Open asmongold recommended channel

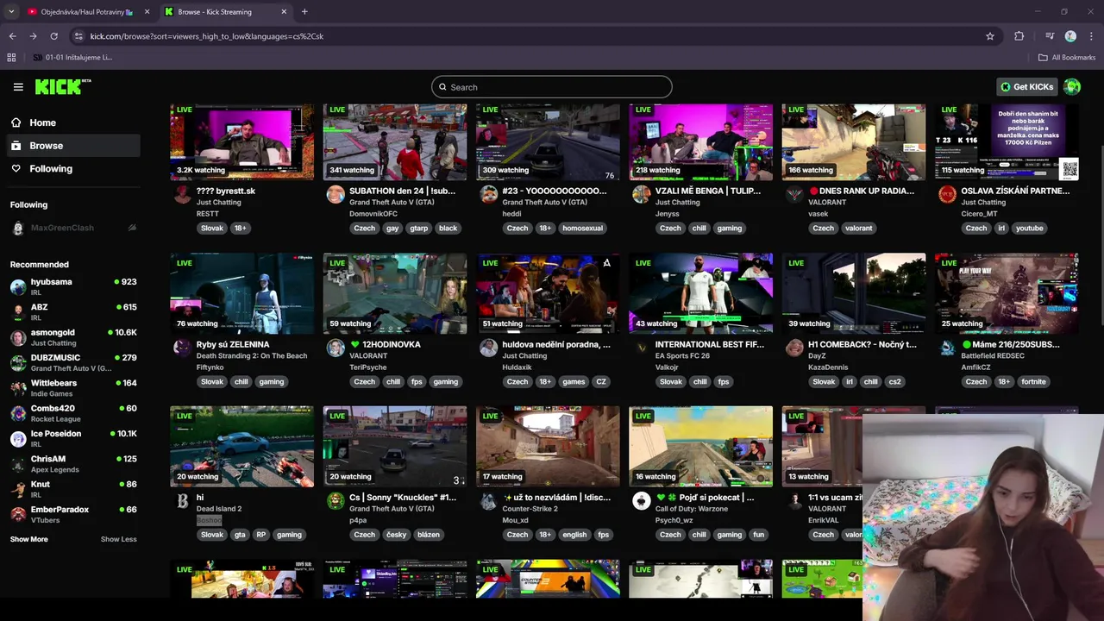coord(73,337)
